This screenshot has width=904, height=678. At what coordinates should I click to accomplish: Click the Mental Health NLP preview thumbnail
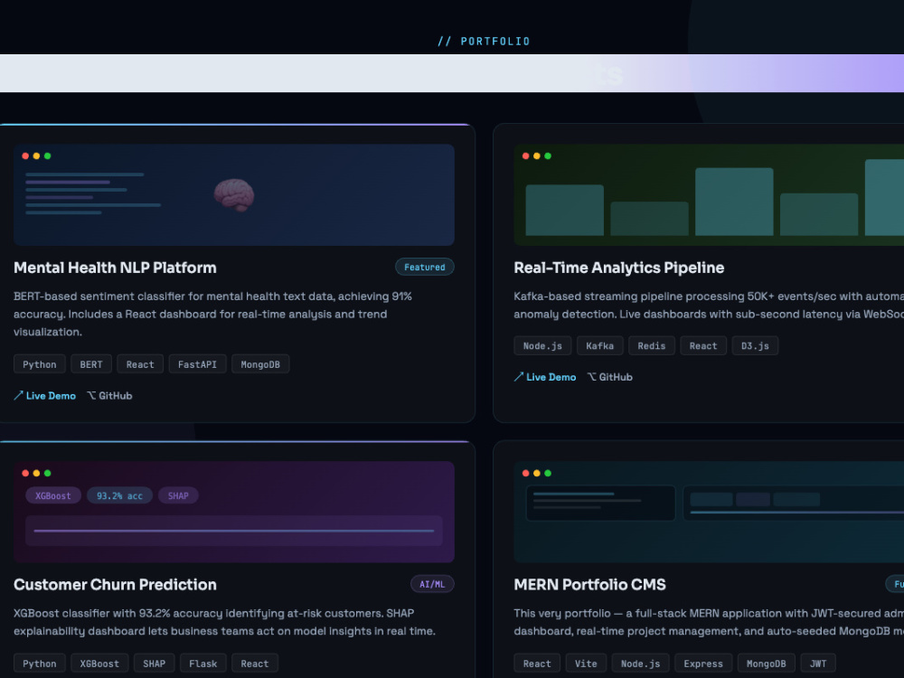(234, 195)
